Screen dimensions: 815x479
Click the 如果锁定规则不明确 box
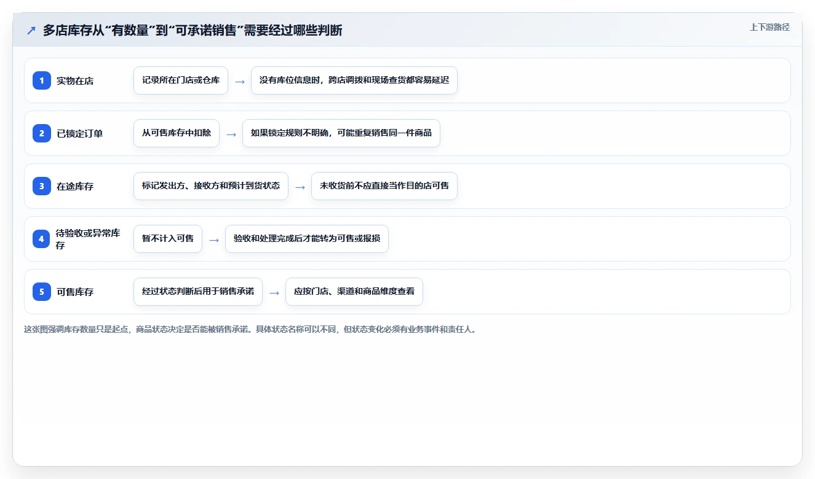[x=341, y=133]
